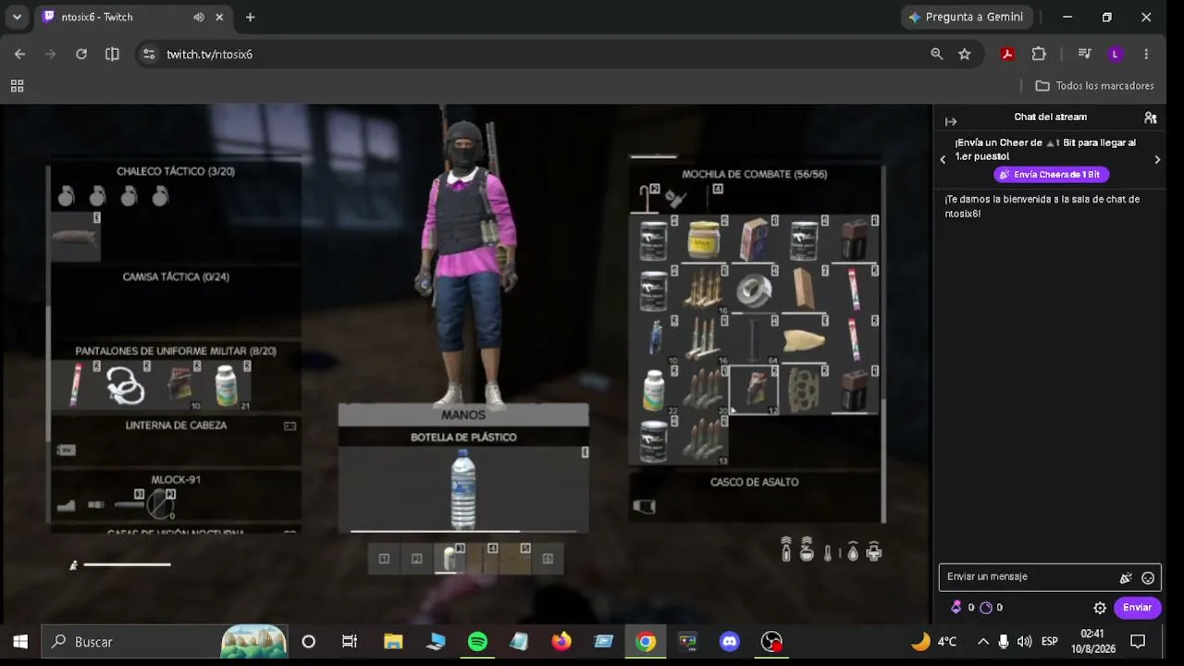Open OBS Studio from the taskbar

point(771,641)
